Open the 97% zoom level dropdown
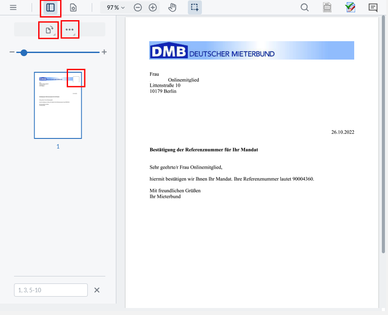Screen dimensions: 388x315 (x=115, y=7)
